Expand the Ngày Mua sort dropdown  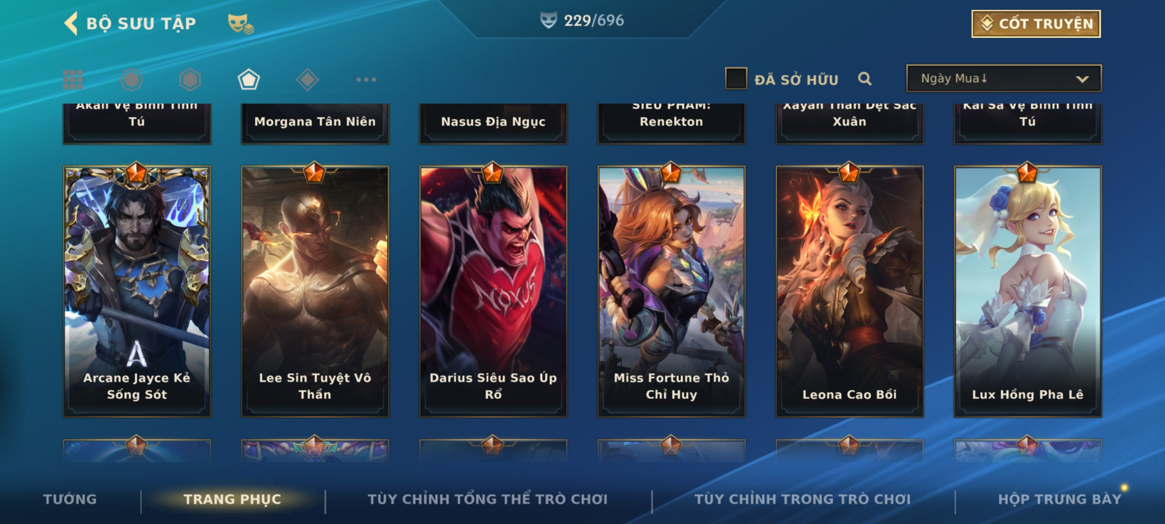pyautogui.click(x=1004, y=79)
